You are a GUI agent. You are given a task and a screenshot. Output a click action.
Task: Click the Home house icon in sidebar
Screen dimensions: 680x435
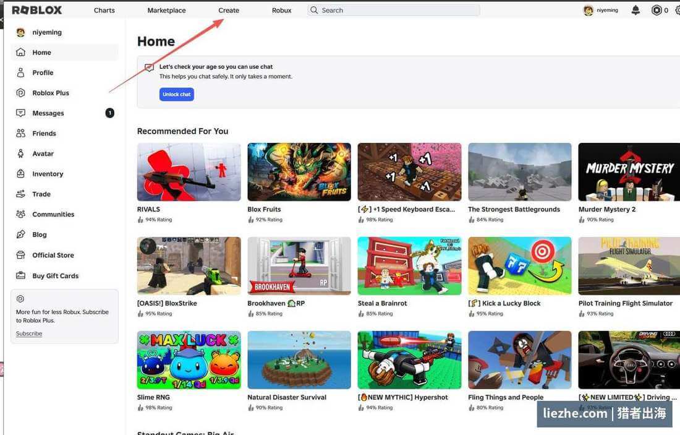(20, 52)
